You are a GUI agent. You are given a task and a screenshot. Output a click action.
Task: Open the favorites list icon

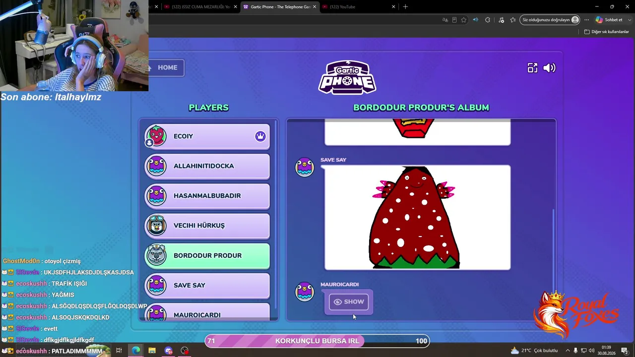pos(513,20)
